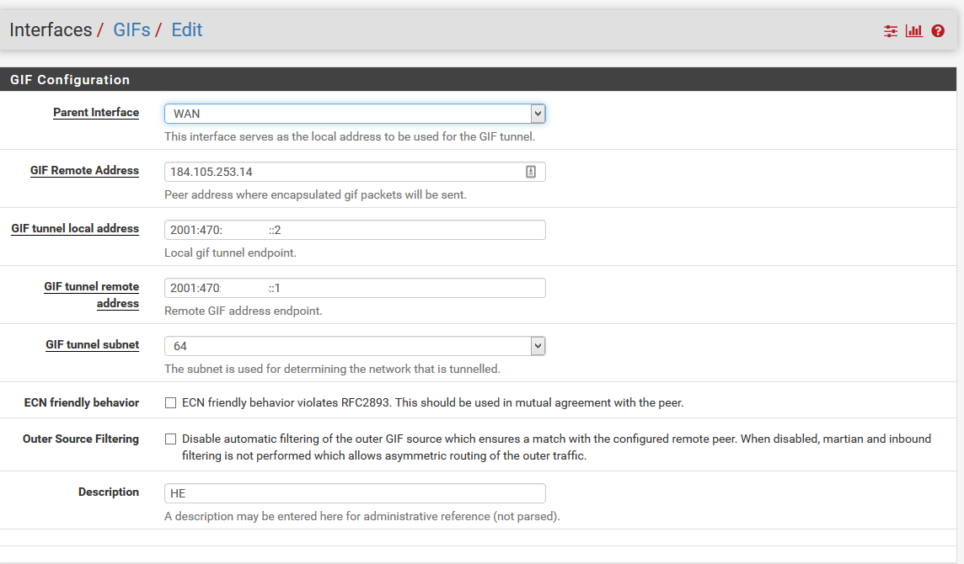Click the GIF Configuration panel header
Screen dimensions: 964x564
pos(70,80)
